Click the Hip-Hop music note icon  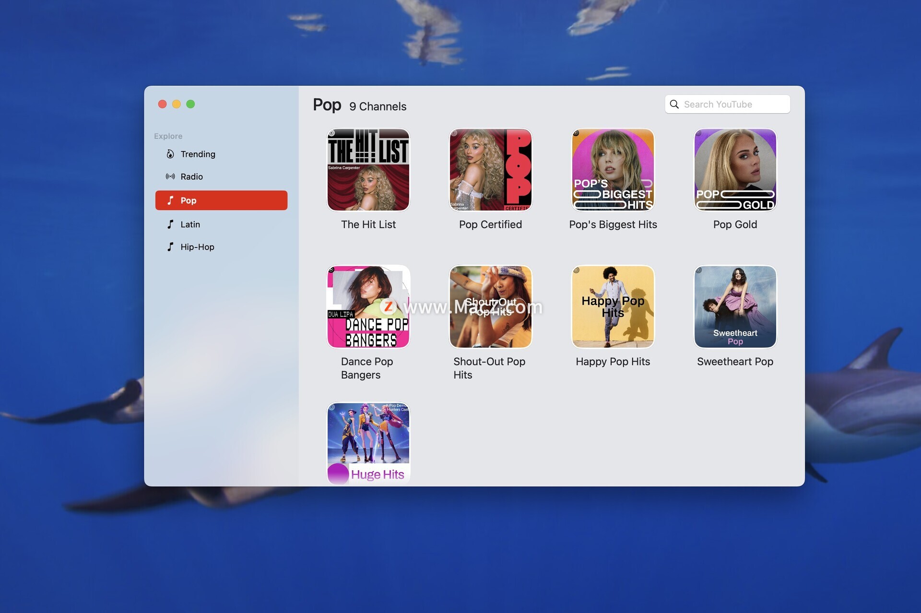coord(170,247)
